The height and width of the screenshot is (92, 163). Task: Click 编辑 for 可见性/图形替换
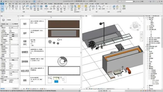point(13,34)
